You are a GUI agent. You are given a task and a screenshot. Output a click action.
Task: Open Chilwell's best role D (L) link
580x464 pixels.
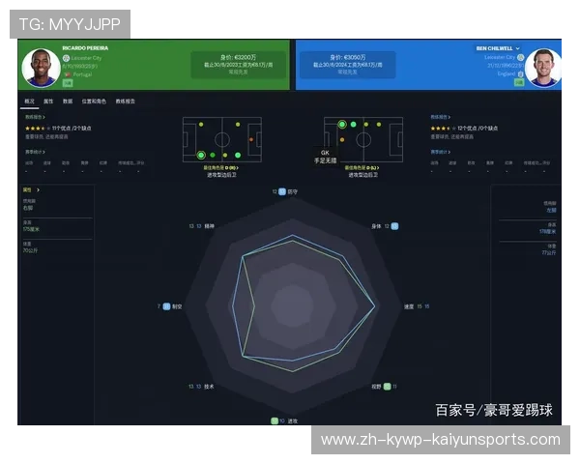coord(362,168)
